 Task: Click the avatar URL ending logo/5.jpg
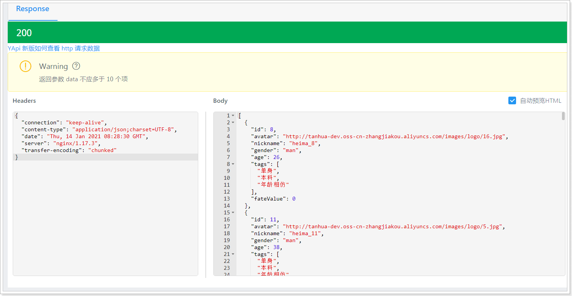[x=393, y=226]
